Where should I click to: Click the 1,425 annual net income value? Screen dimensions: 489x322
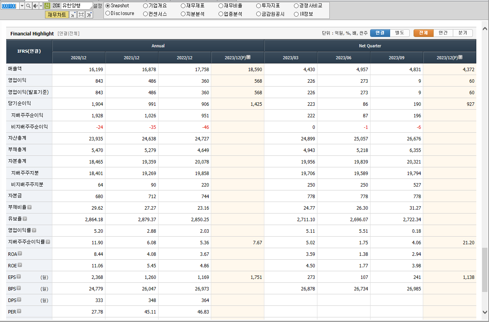pyautogui.click(x=256, y=104)
